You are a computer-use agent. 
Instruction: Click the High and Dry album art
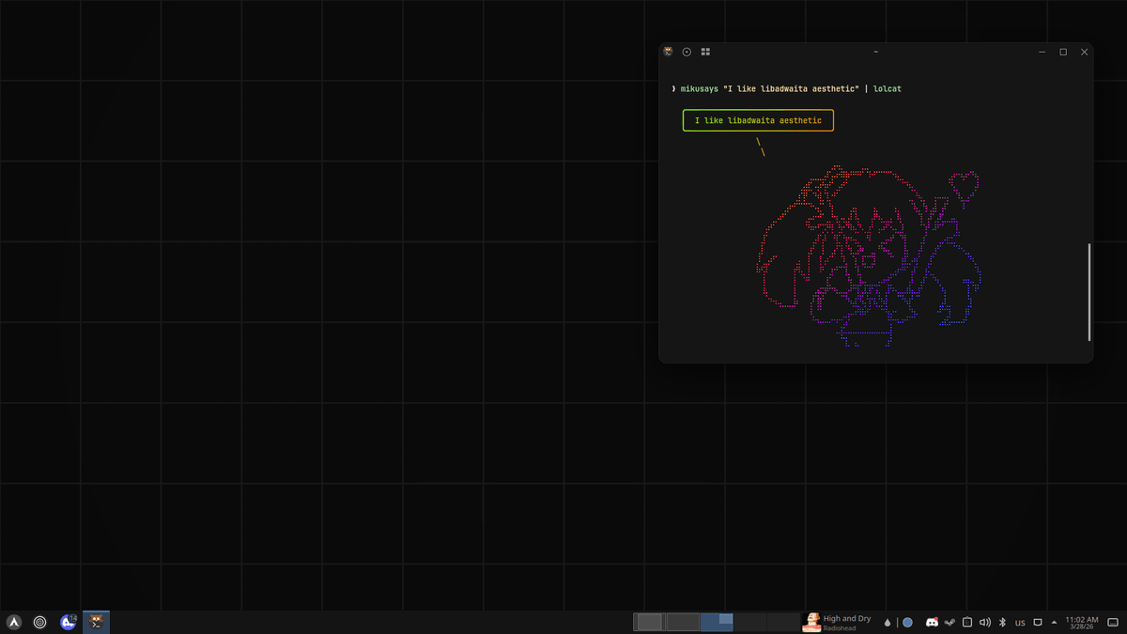point(811,622)
